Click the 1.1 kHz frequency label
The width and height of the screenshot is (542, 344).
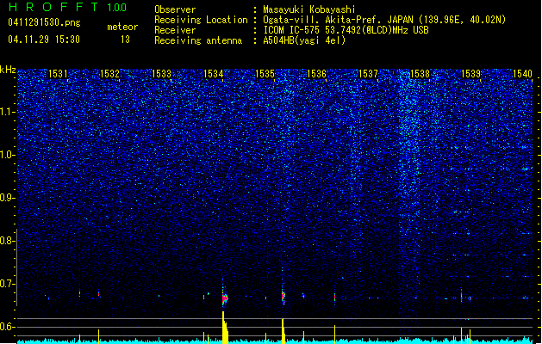pos(7,112)
